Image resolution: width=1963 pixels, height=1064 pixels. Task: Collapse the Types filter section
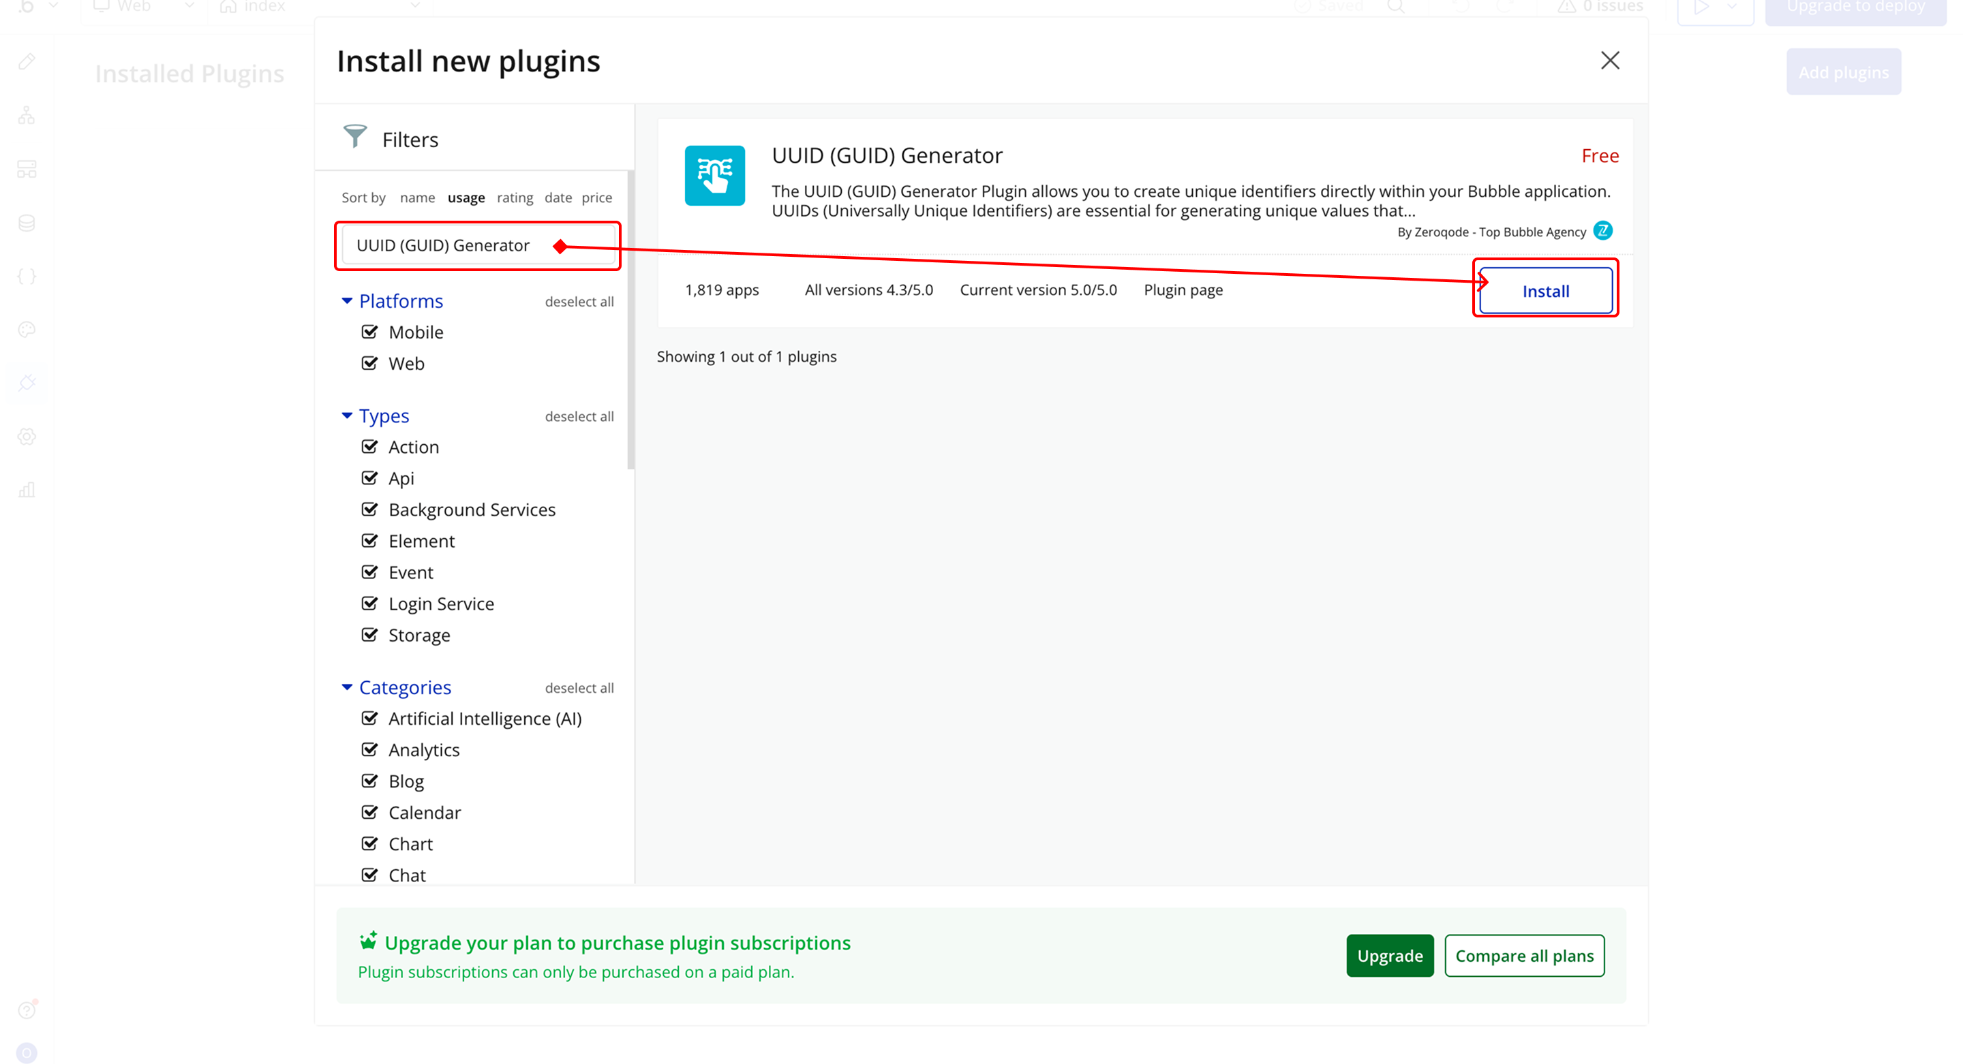[347, 415]
